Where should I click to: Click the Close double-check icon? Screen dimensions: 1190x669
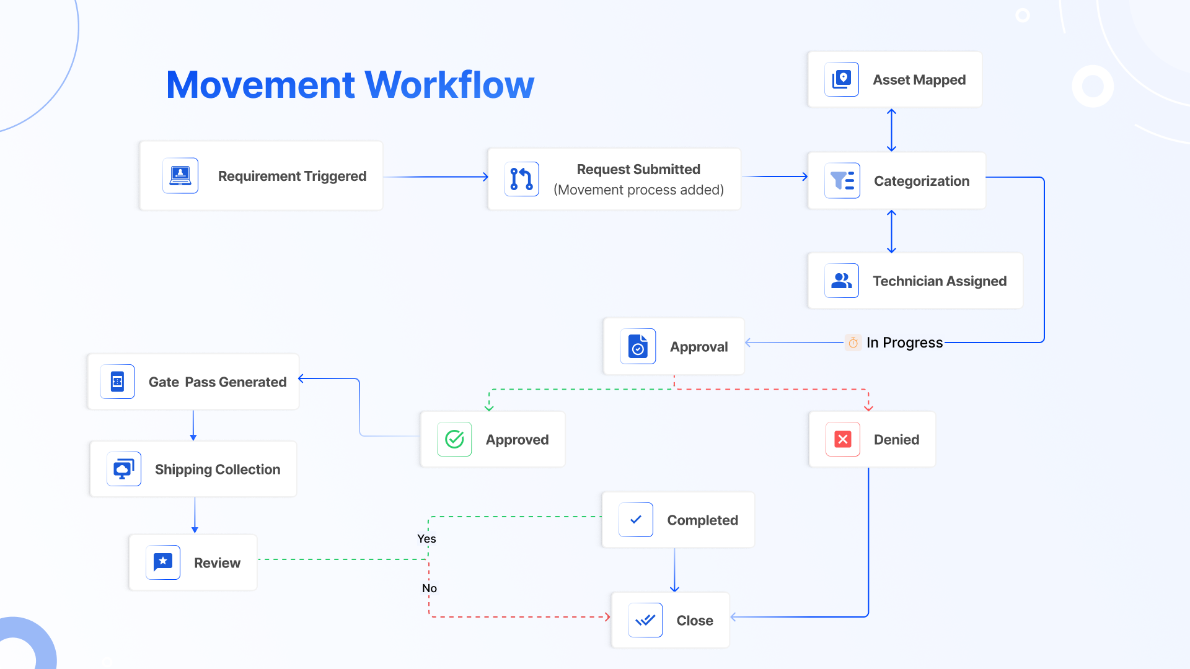645,620
